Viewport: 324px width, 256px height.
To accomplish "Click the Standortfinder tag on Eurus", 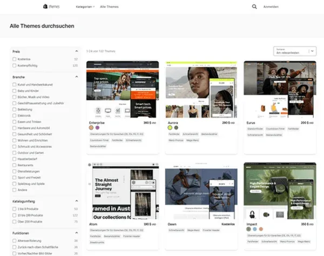I will tap(255, 129).
